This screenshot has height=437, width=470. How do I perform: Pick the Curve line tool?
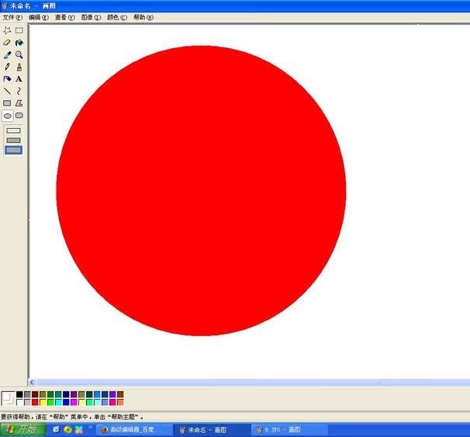coord(19,91)
